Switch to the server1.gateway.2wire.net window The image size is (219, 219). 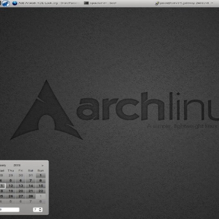185,3
